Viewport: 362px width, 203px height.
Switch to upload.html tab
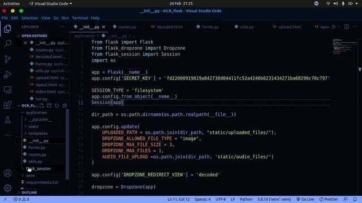click(x=290, y=27)
